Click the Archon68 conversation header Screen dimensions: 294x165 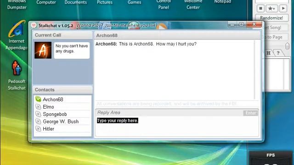click(177, 35)
